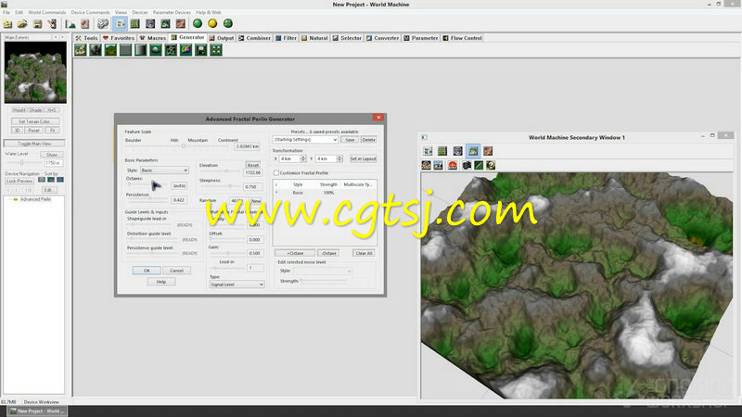Open the Device Commands menu
The width and height of the screenshot is (742, 417).
click(90, 12)
